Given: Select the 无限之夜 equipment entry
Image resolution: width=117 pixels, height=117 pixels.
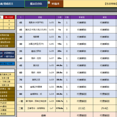Looking at the screenshot, I should [7, 85].
